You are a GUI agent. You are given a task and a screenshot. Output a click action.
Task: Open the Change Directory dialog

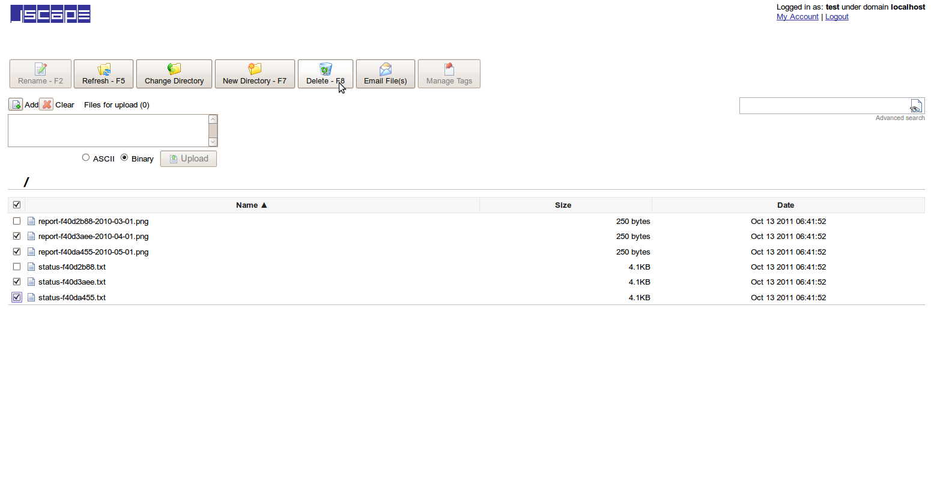(x=174, y=73)
